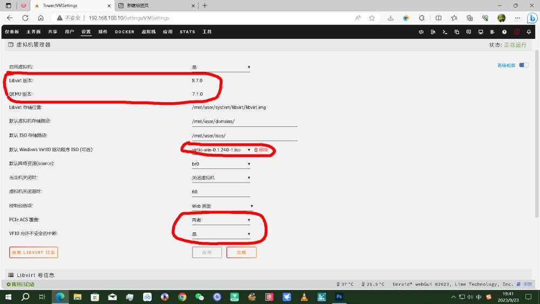The height and width of the screenshot is (304, 540).
Task: Click the 手册 manual link in footer
Action: click(x=525, y=285)
